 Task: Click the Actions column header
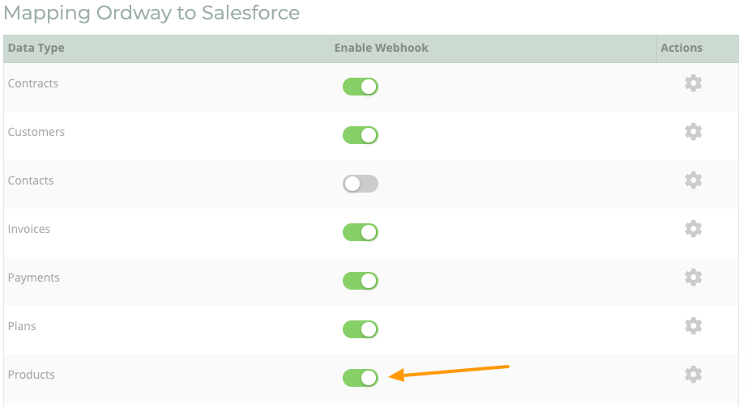coord(681,48)
